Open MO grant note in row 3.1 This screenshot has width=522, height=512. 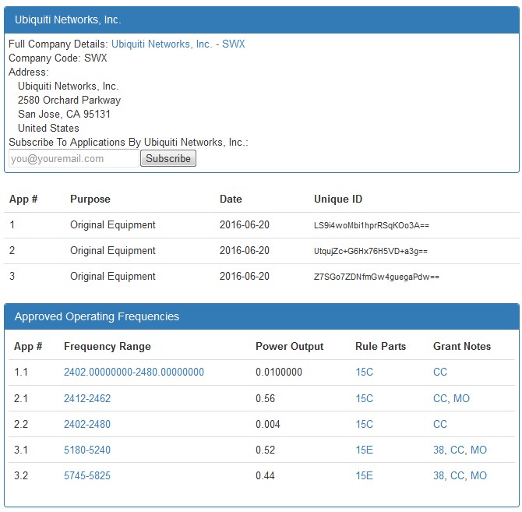point(478,450)
